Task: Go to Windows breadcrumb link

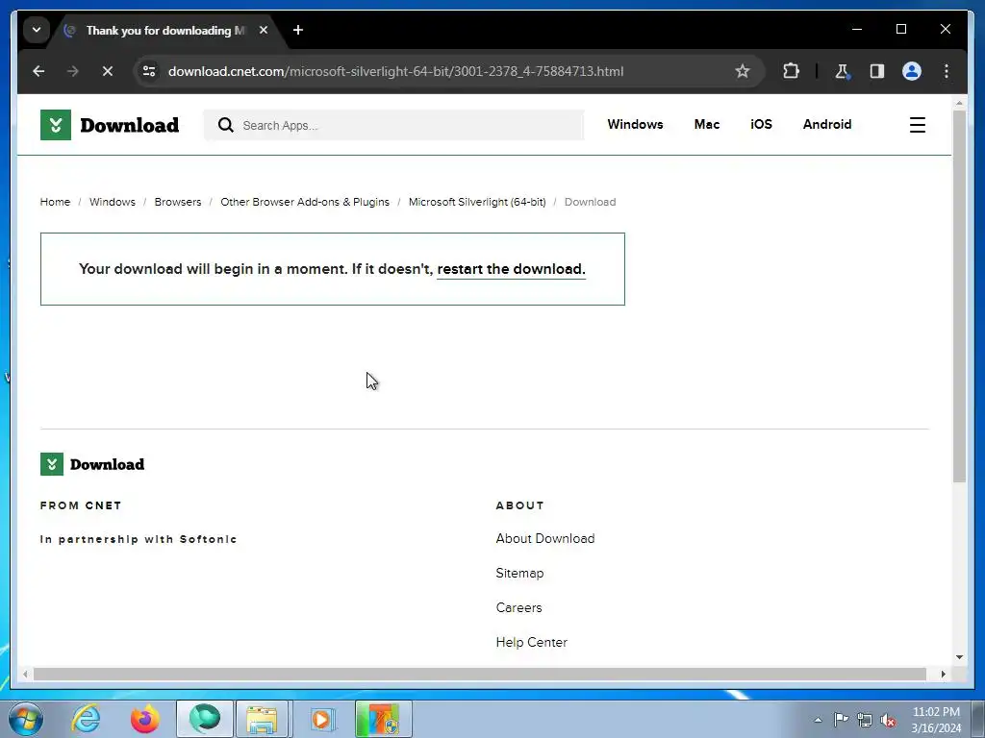Action: point(113,202)
